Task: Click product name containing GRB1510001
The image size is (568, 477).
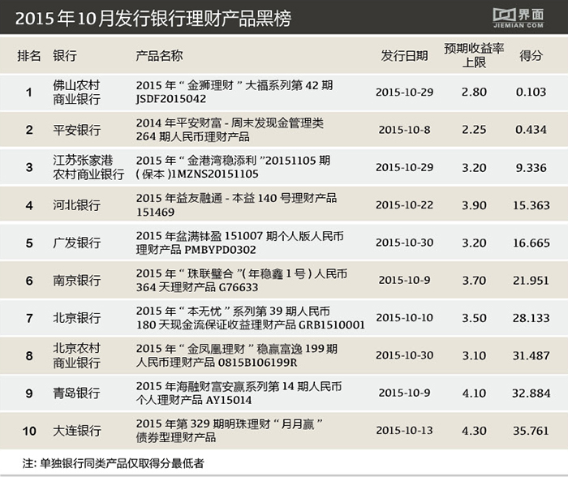Action: [250, 318]
